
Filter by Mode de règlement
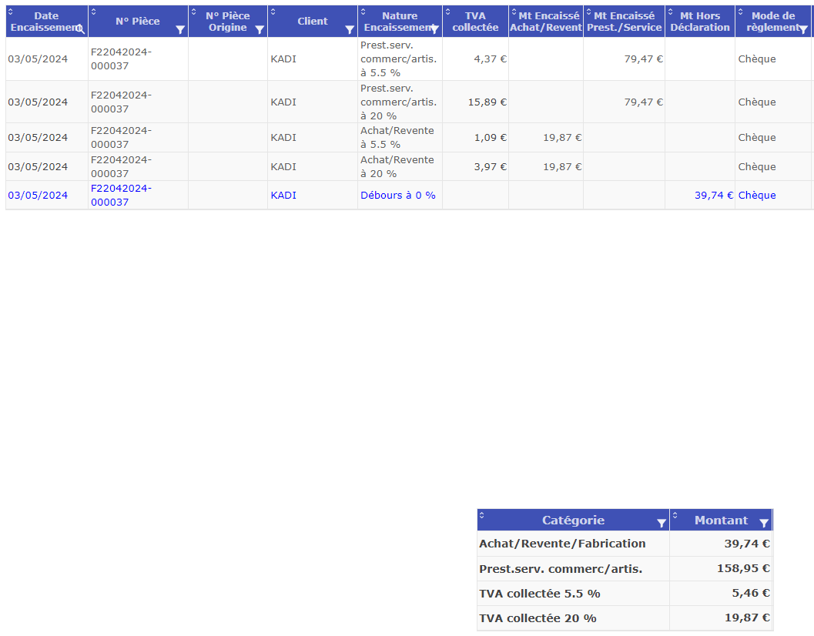coord(803,30)
